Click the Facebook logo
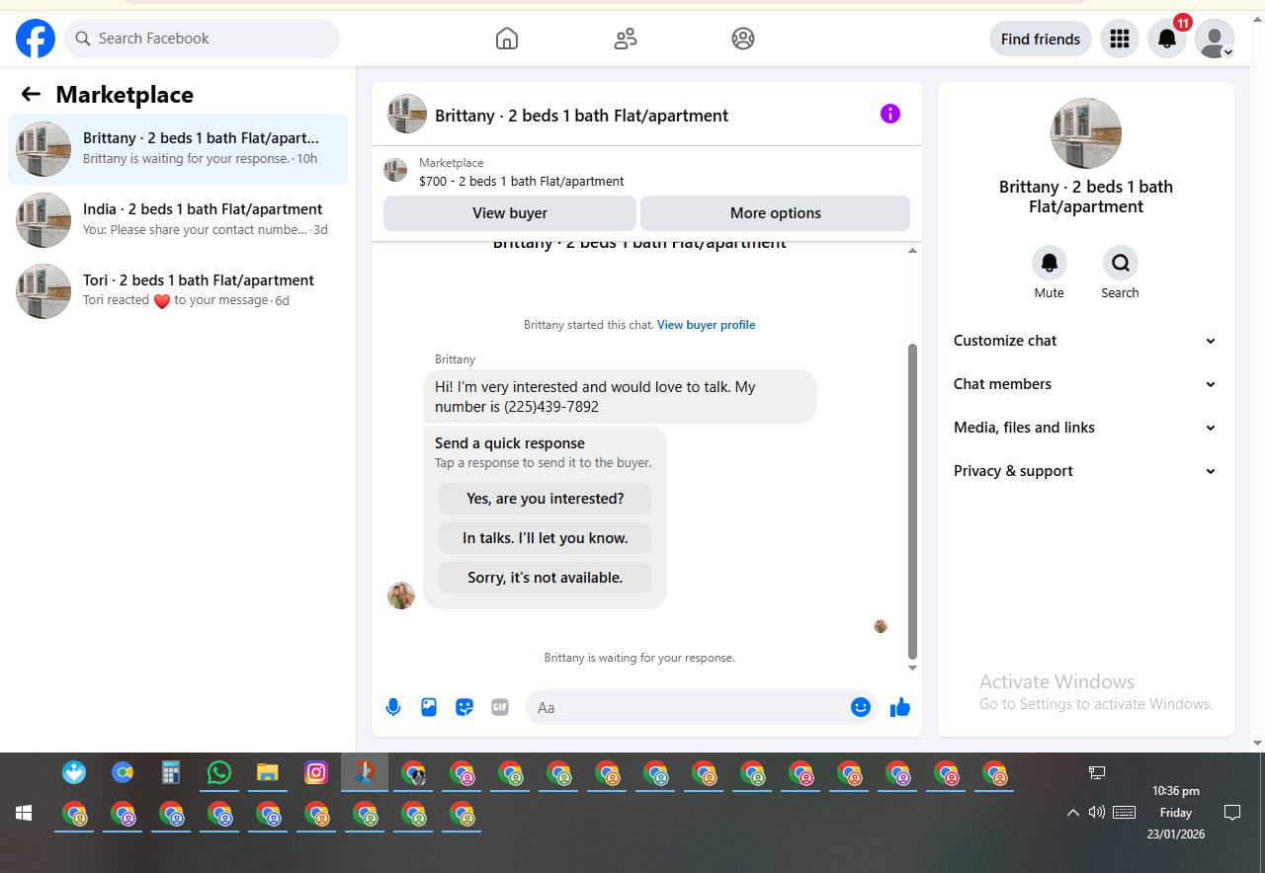 (36, 39)
